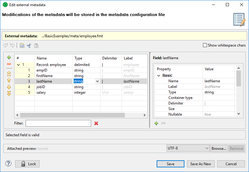Image resolution: width=249 pixels, height=172 pixels.
Task: Collapse the Record: employee tree row
Action: [18, 65]
